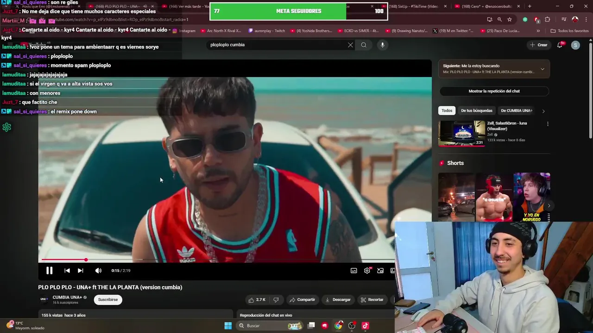Screen dimensions: 593x333
Task: Switch to the SixUp #TikiTime browser tab
Action: point(413,6)
